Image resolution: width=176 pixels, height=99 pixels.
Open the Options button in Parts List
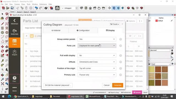131,21
